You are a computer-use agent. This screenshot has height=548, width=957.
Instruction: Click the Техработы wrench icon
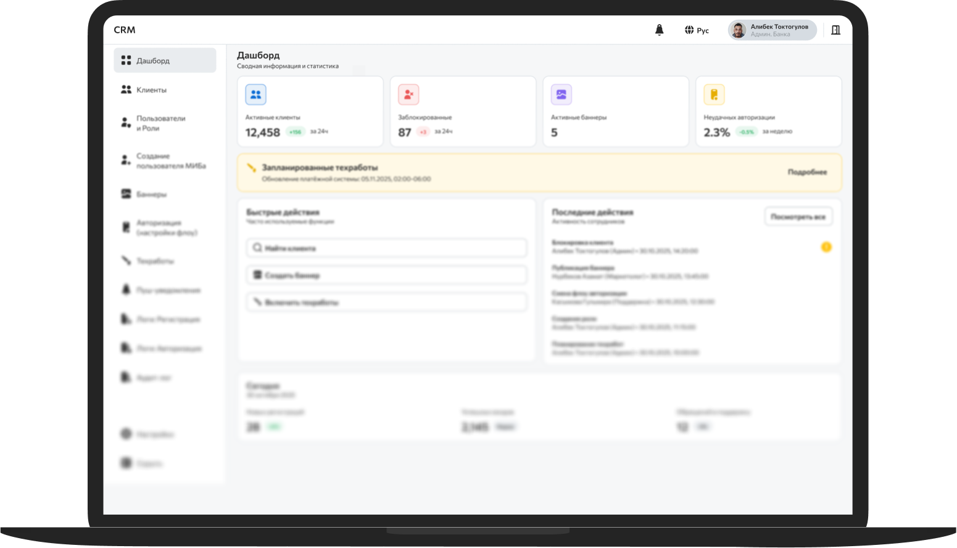[x=126, y=260]
